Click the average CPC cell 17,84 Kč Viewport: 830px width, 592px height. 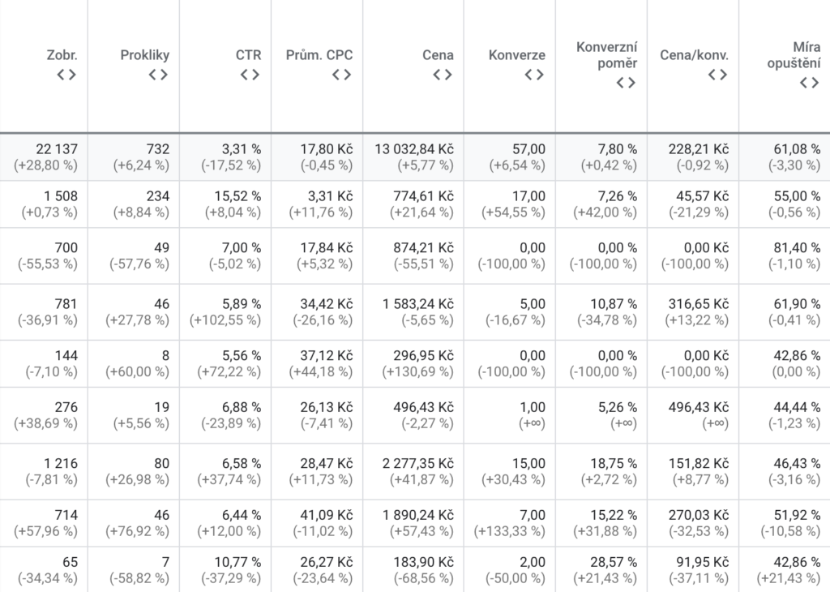327,248
